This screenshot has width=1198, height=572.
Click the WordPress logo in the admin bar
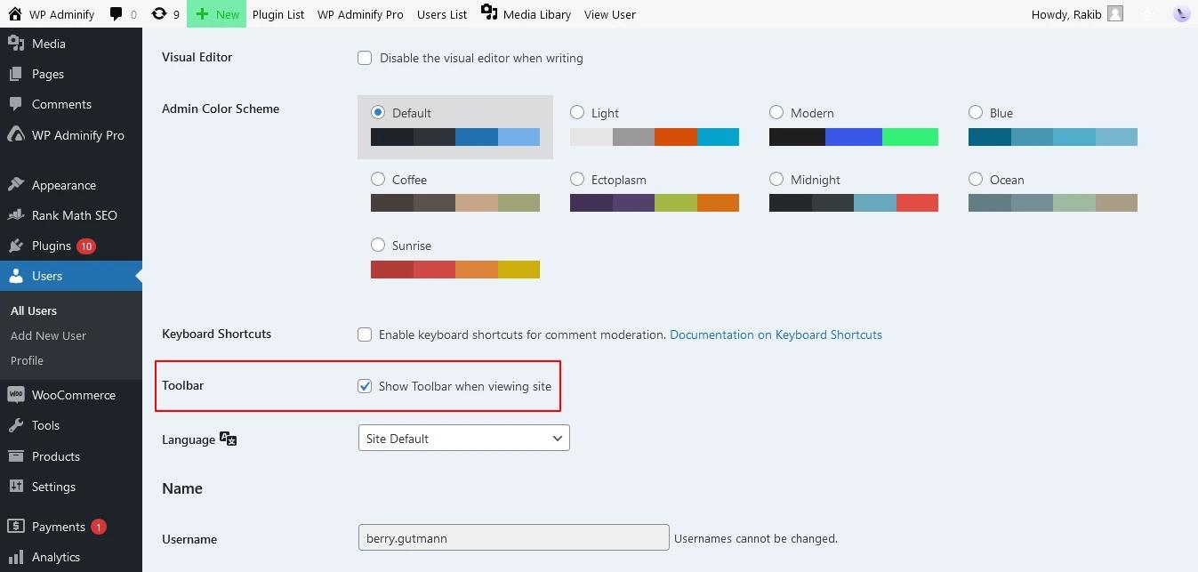(13, 13)
